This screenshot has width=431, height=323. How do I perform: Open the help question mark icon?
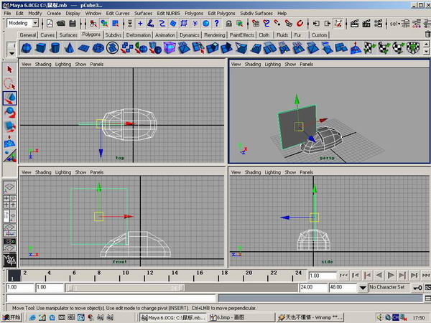(217, 24)
